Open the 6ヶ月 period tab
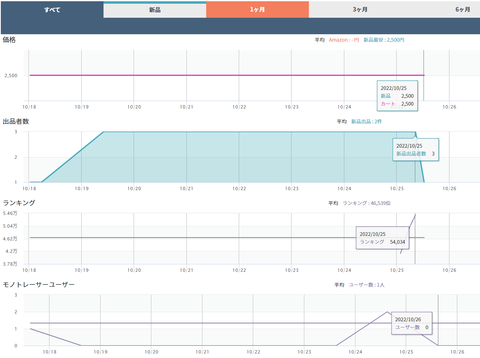This screenshot has height=358, width=480. click(462, 10)
